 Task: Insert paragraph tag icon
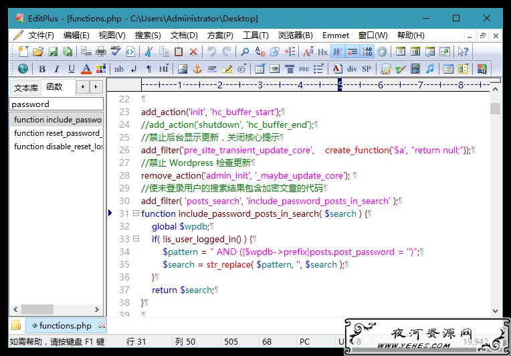148,69
